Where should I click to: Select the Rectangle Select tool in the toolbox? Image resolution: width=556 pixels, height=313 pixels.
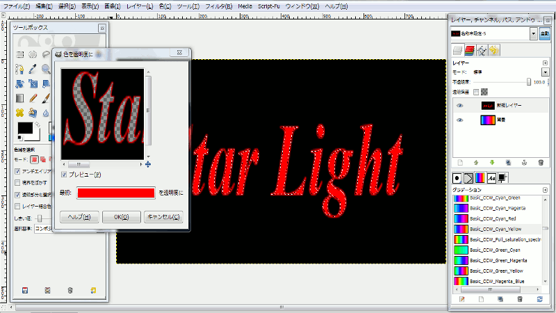click(x=20, y=54)
